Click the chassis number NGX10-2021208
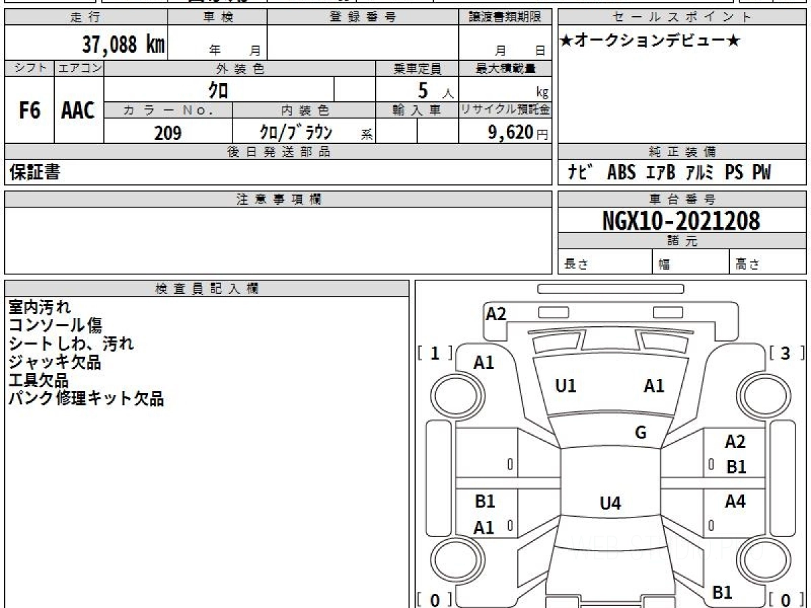The width and height of the screenshot is (811, 608). pyautogui.click(x=681, y=220)
